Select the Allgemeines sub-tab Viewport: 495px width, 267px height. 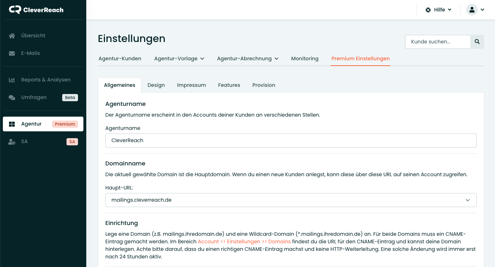120,85
